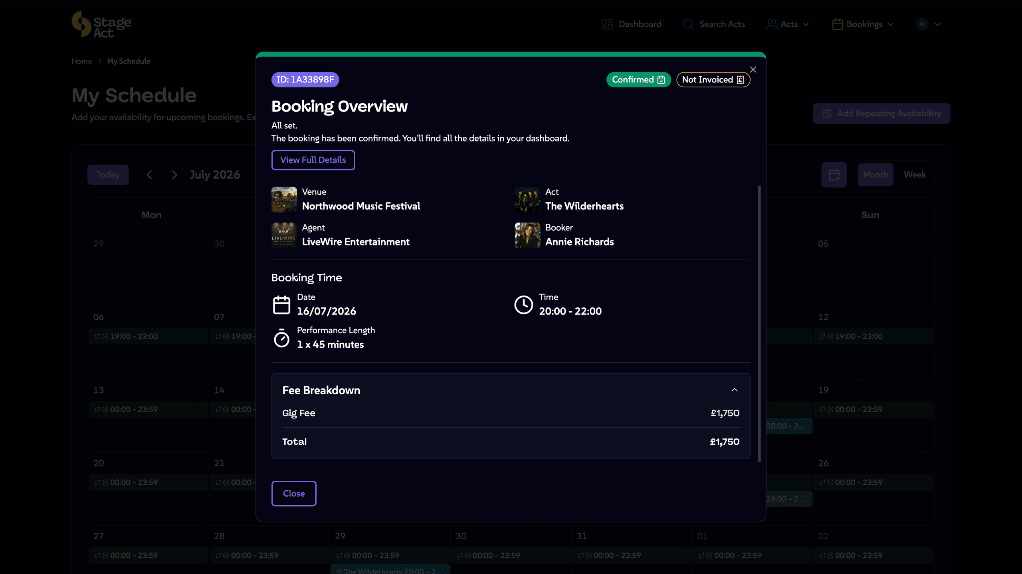Viewport: 1022px width, 574px height.
Task: Select the Total amount £1,750
Action: tap(725, 442)
